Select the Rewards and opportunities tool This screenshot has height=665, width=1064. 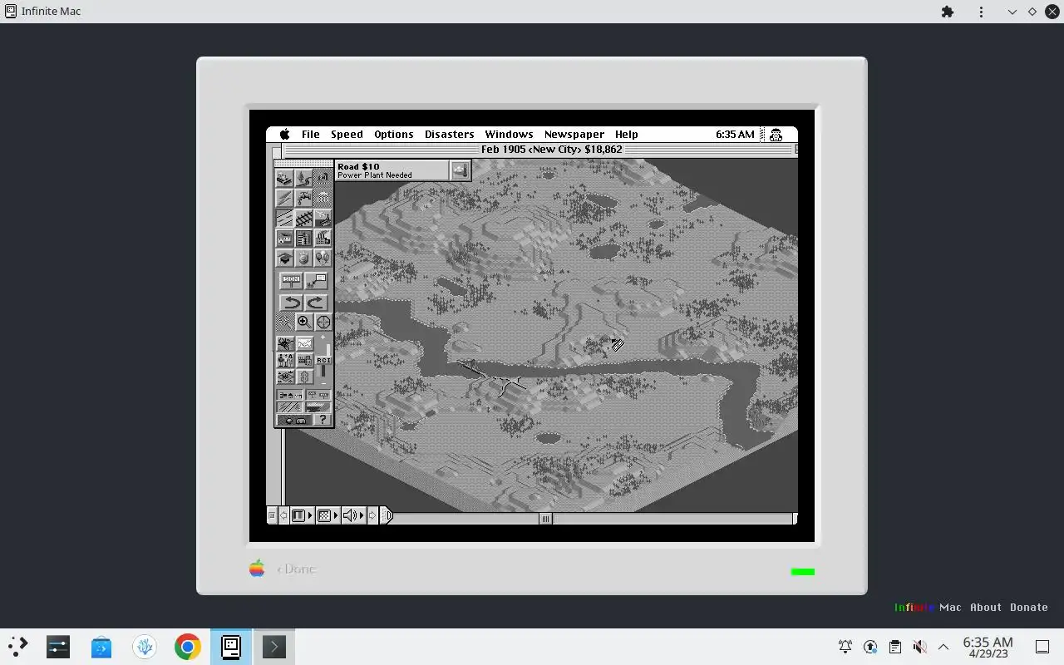click(x=323, y=199)
